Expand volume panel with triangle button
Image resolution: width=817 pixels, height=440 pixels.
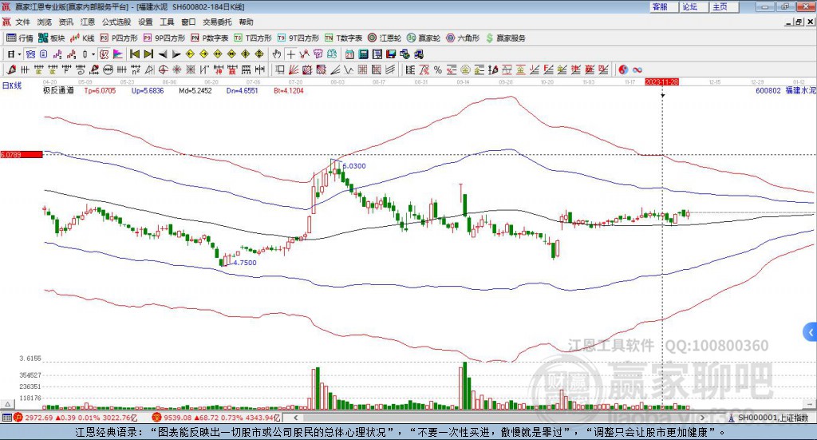click(7, 404)
